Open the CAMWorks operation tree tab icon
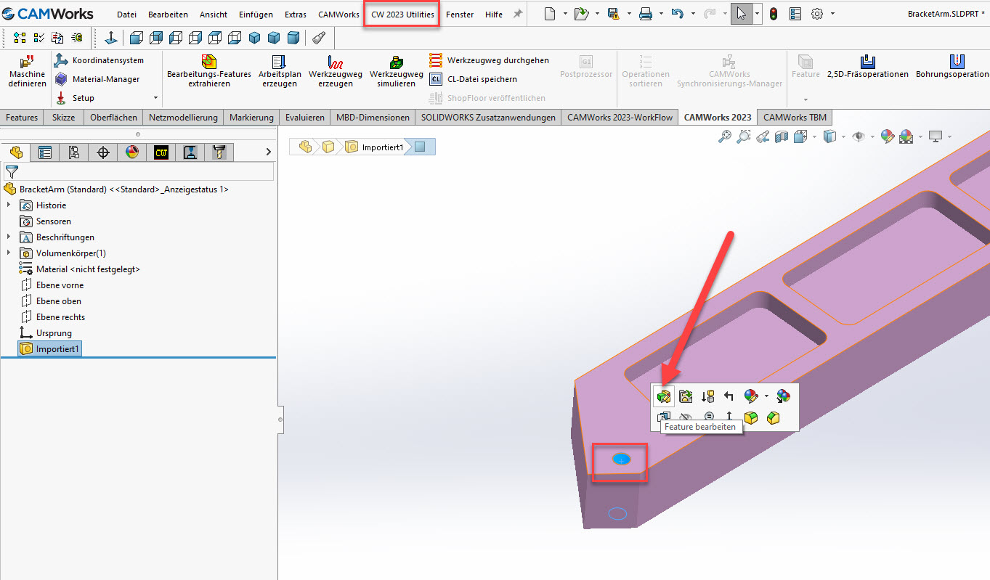The image size is (990, 580). 190,152
